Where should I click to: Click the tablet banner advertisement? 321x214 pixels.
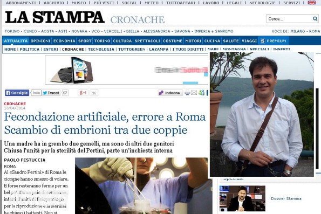point(126,70)
